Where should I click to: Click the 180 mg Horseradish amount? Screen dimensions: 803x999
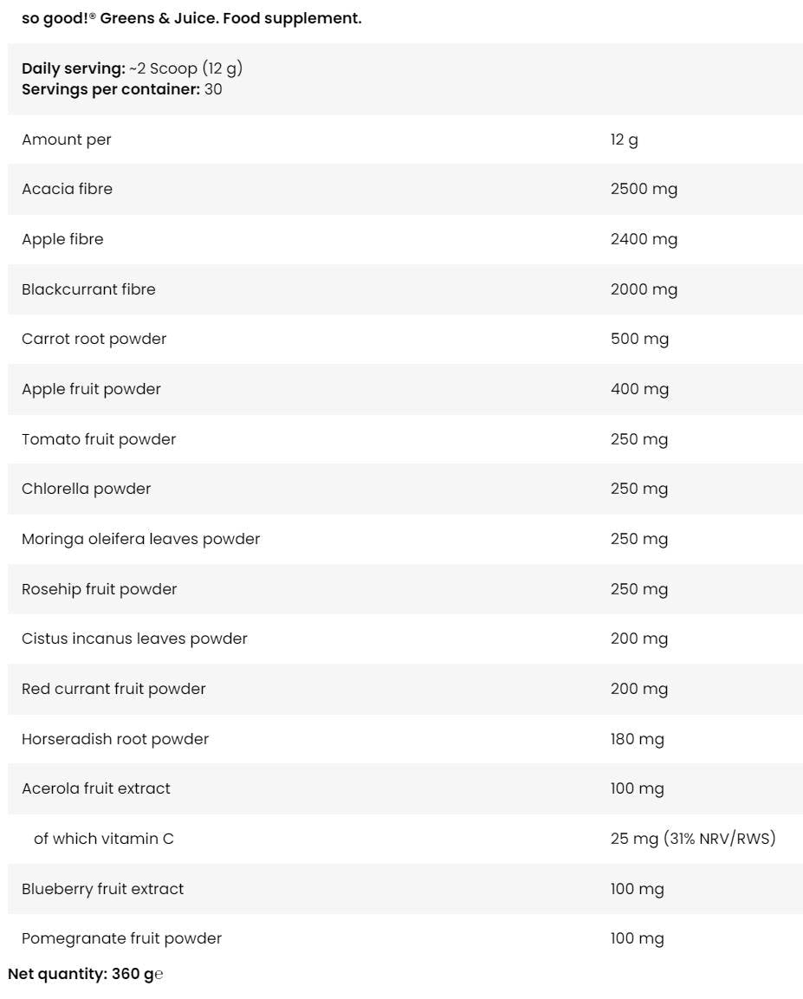tap(637, 739)
